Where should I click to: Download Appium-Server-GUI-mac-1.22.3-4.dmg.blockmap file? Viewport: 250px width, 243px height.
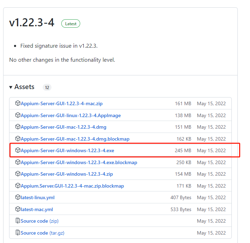tap(75, 139)
